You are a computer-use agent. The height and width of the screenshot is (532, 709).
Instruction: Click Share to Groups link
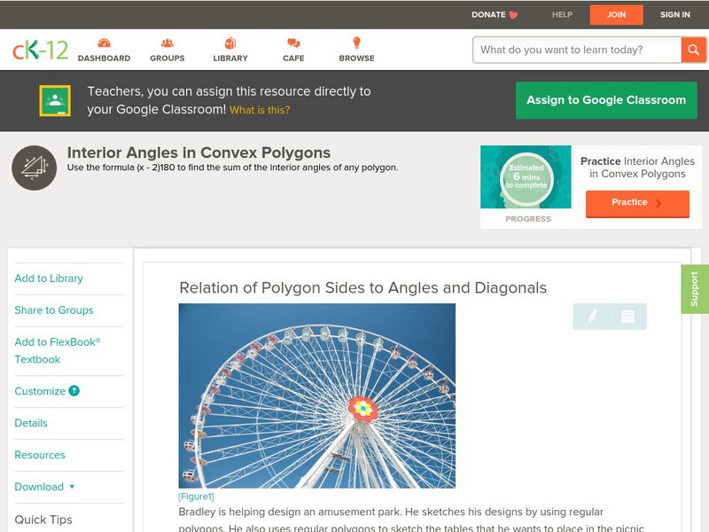point(54,309)
